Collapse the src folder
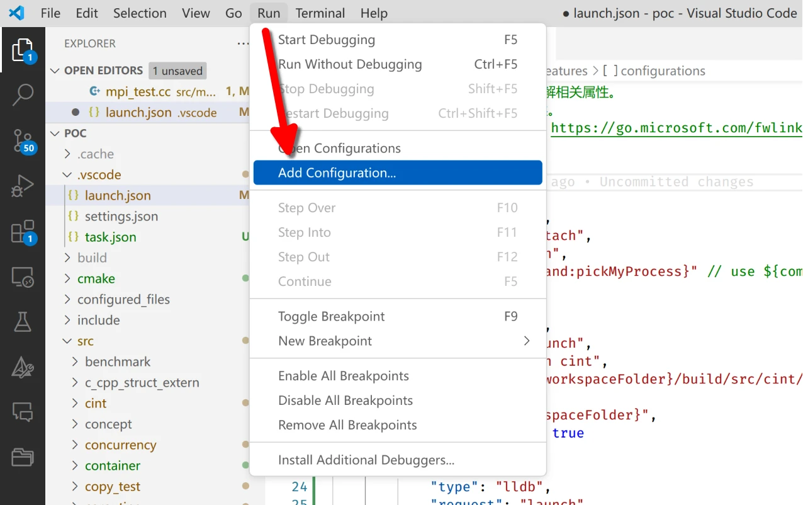The width and height of the screenshot is (803, 505). [x=68, y=341]
